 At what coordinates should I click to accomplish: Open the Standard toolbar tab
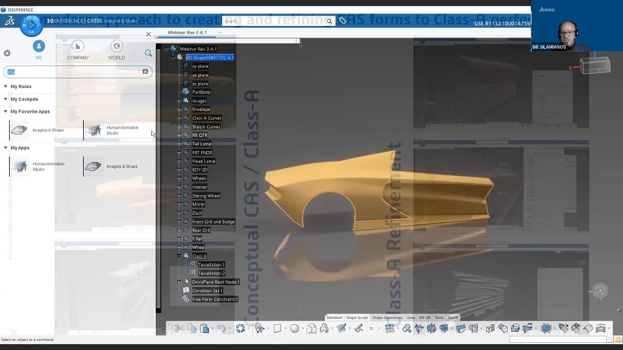(x=334, y=318)
